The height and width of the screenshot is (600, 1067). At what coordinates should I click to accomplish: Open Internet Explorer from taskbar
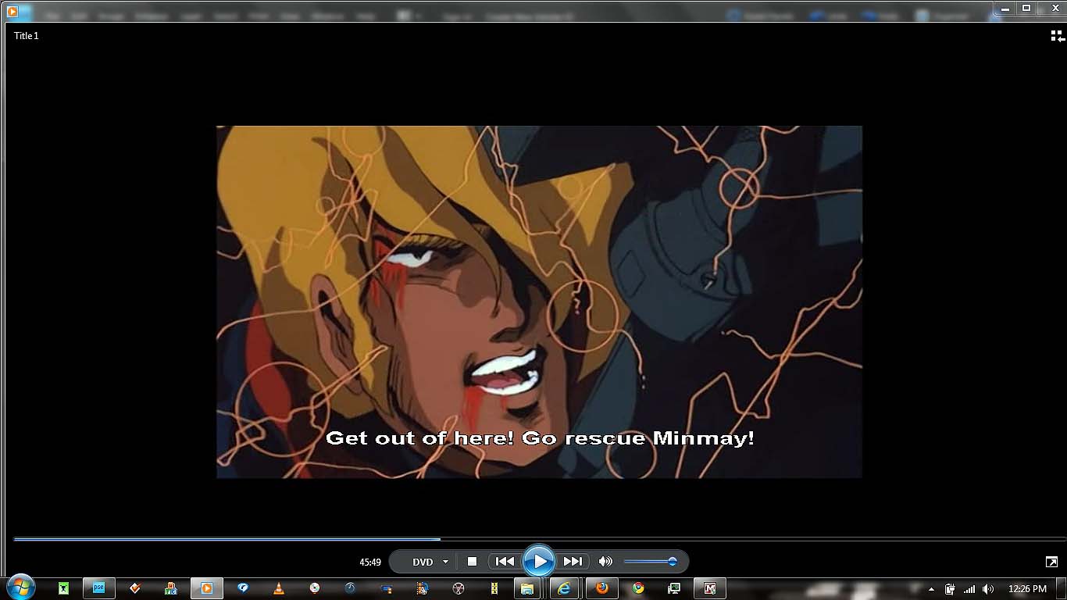(x=564, y=588)
